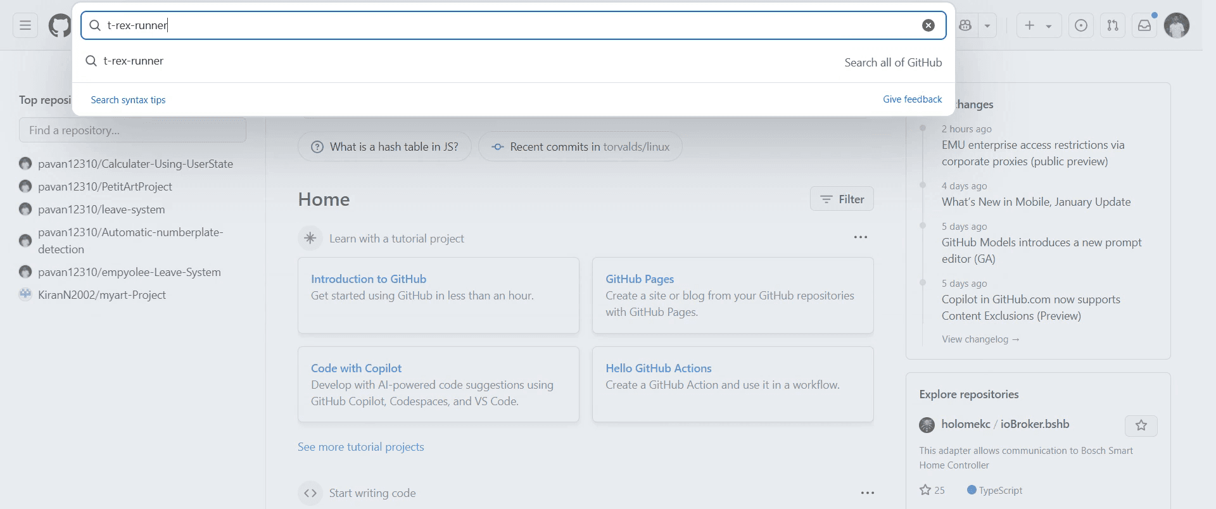
Task: Open the Pull requests icon
Action: pyautogui.click(x=1113, y=25)
